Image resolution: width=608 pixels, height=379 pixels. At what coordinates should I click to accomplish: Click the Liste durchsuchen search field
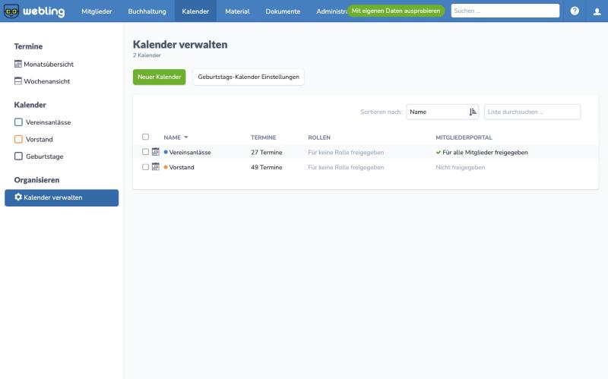pos(533,112)
